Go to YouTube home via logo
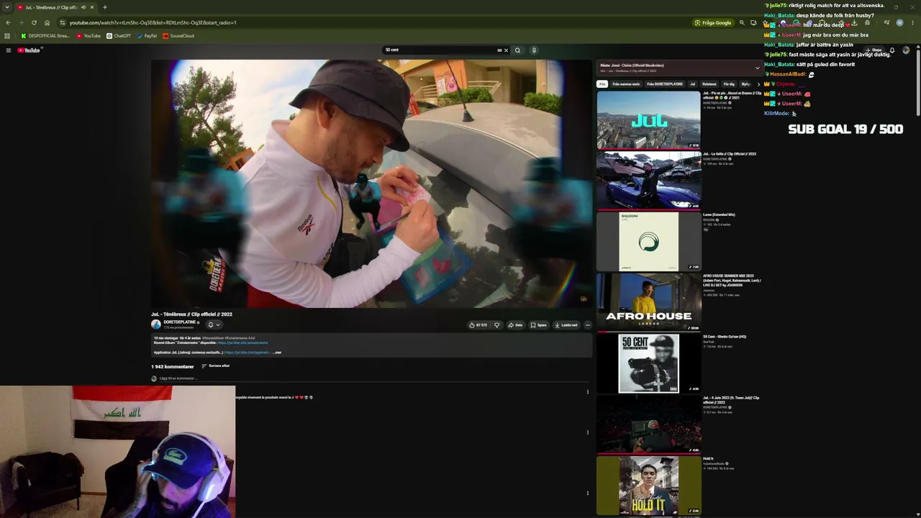 pos(30,50)
